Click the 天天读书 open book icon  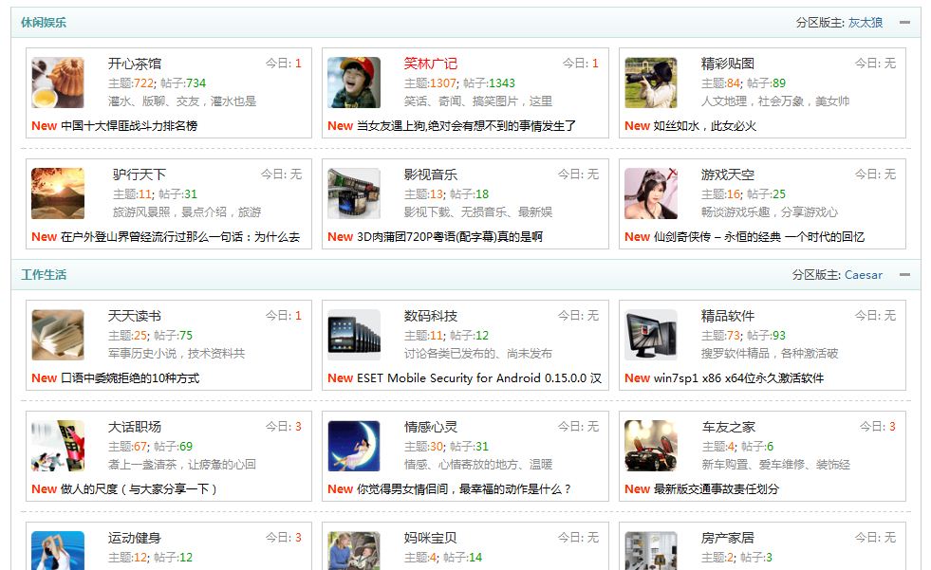click(x=58, y=335)
